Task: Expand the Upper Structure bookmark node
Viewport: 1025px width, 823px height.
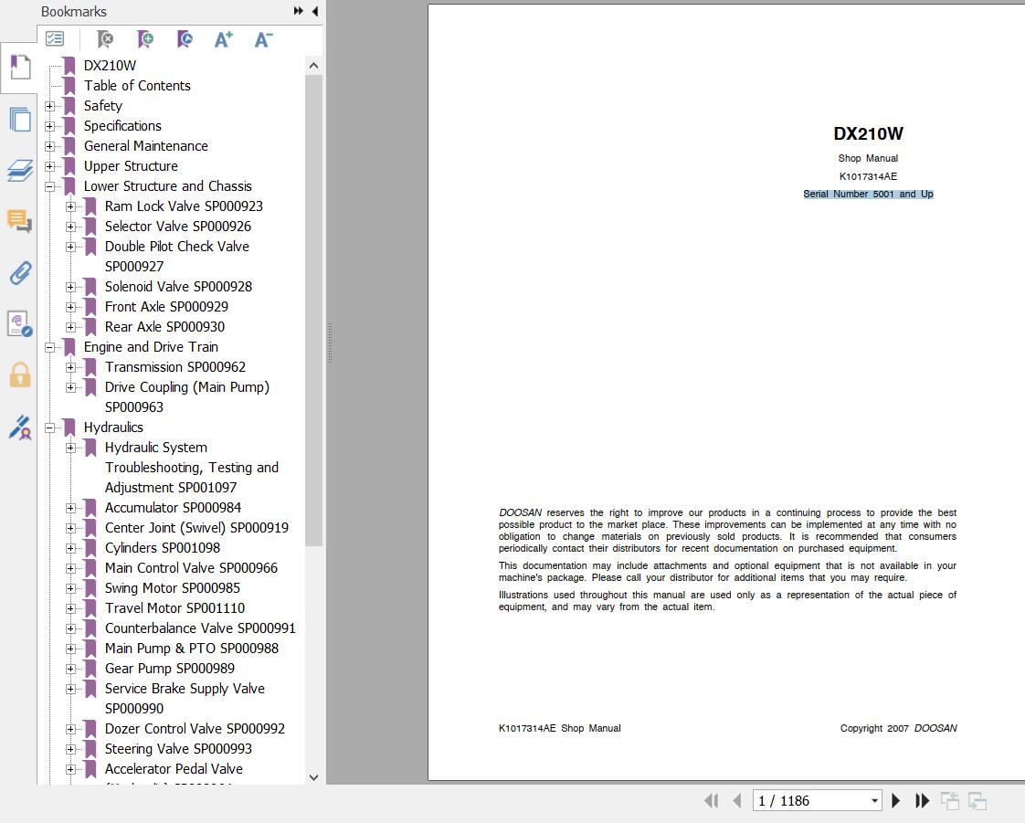Action: pos(49,166)
